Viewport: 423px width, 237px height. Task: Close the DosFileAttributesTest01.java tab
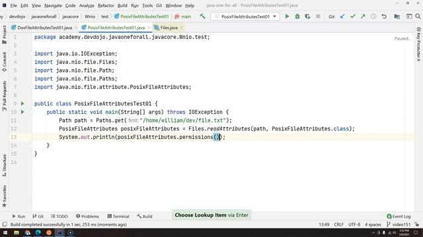click(76, 28)
